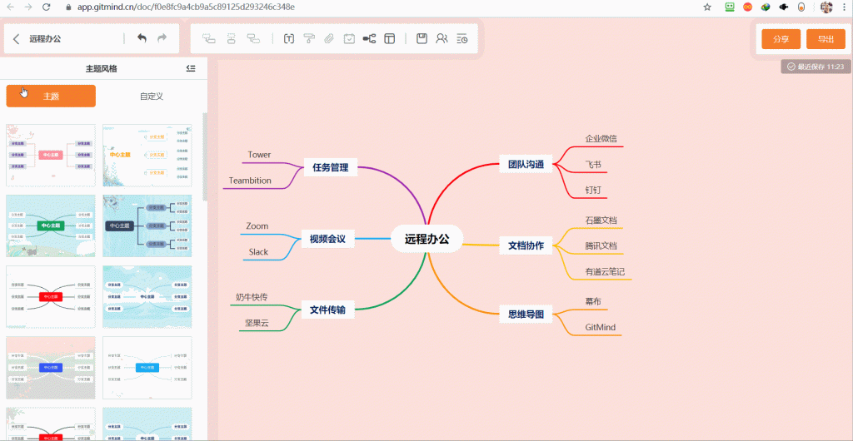Bookmark this page with the star icon
The image size is (853, 441).
[707, 7]
